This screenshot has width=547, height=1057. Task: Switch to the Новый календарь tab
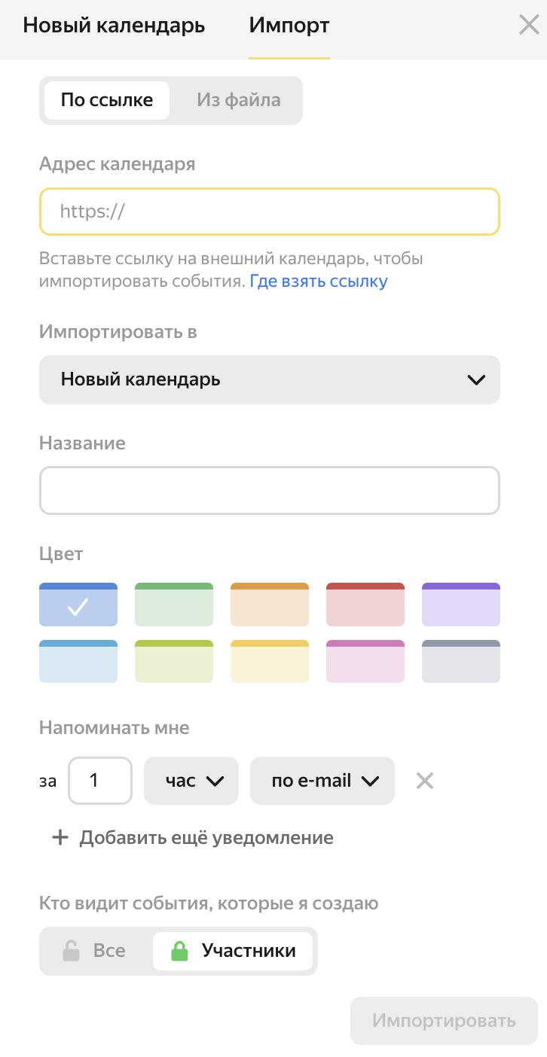[x=114, y=26]
